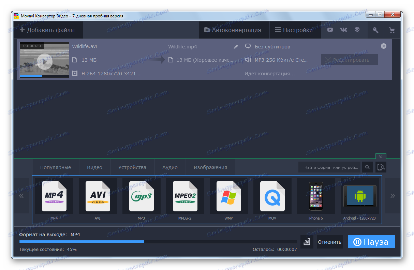Open the YouTube icon in the toolbar
The image size is (414, 270).
(330, 30)
